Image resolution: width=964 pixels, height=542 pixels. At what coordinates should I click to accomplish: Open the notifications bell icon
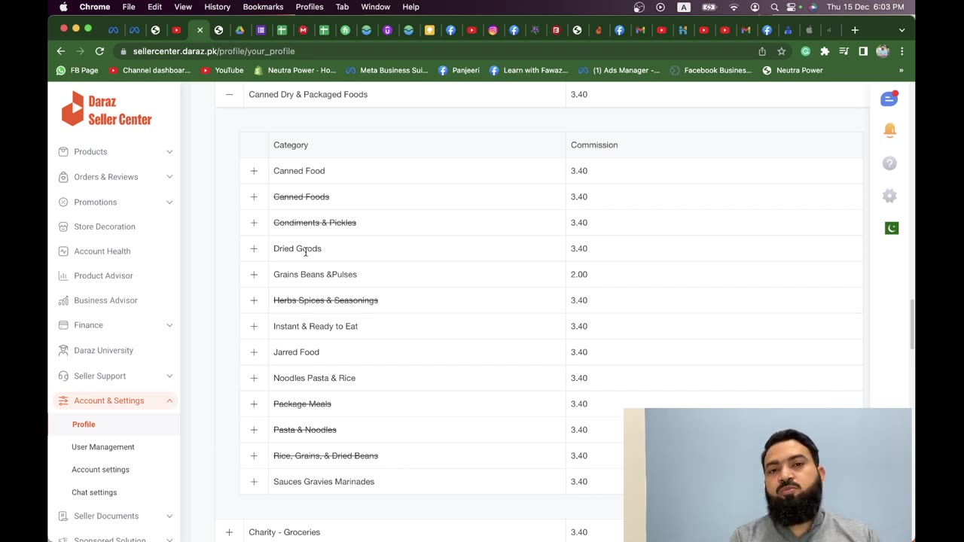click(889, 130)
